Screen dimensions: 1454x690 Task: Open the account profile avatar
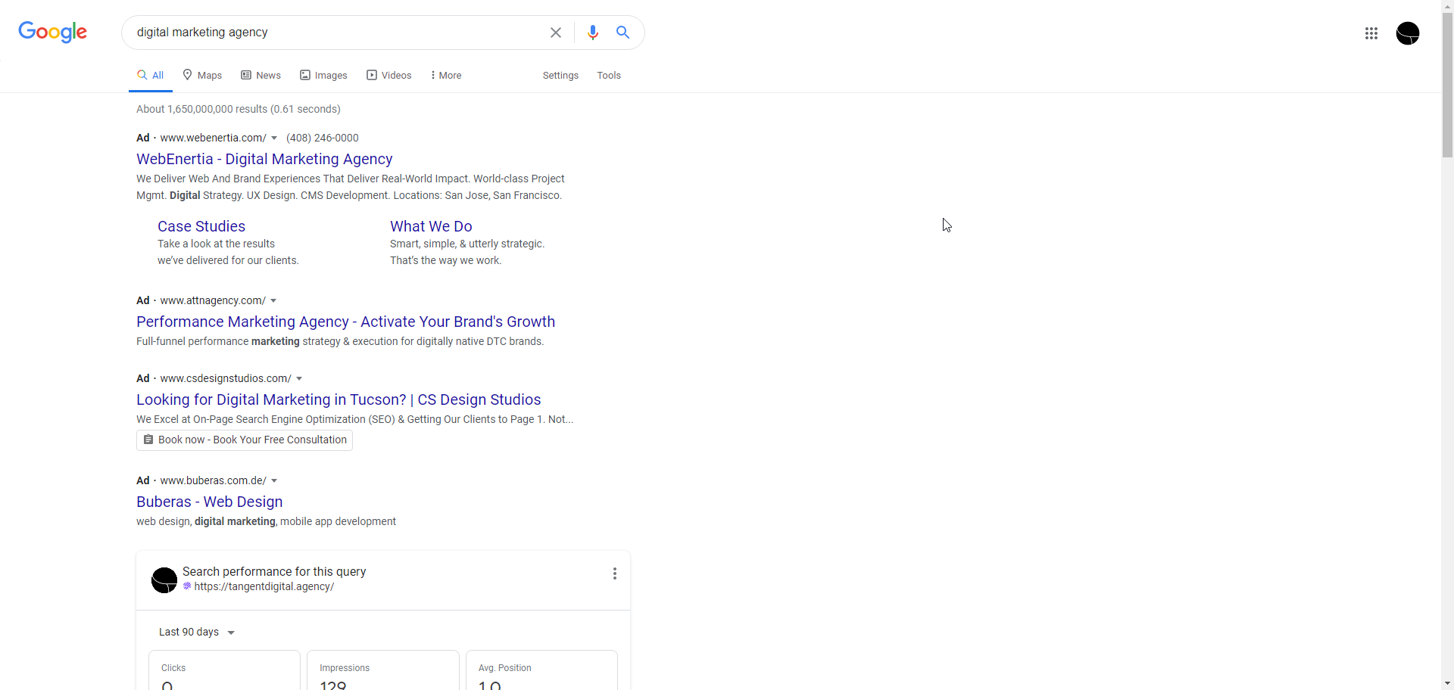click(1407, 33)
